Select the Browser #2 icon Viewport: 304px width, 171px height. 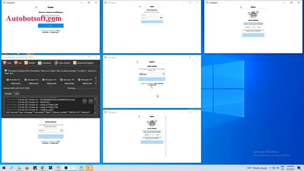pos(25,80)
